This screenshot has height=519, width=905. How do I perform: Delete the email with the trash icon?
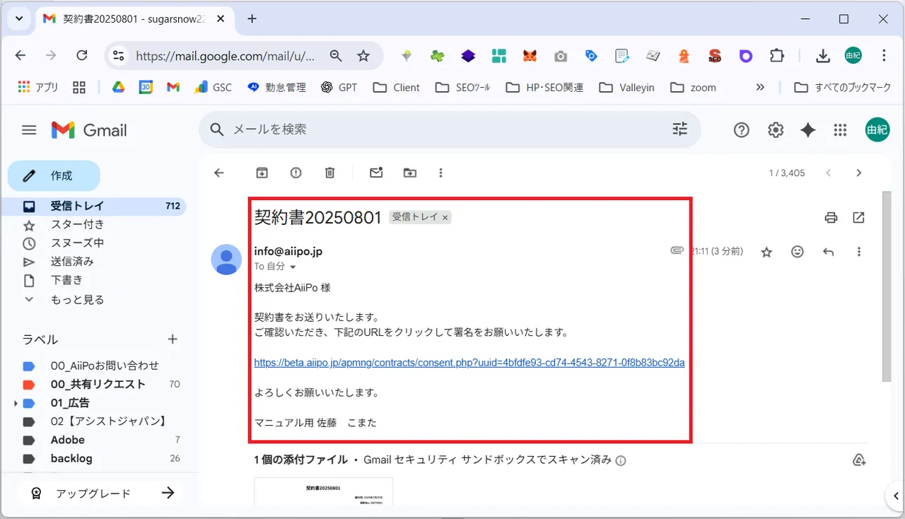point(329,173)
